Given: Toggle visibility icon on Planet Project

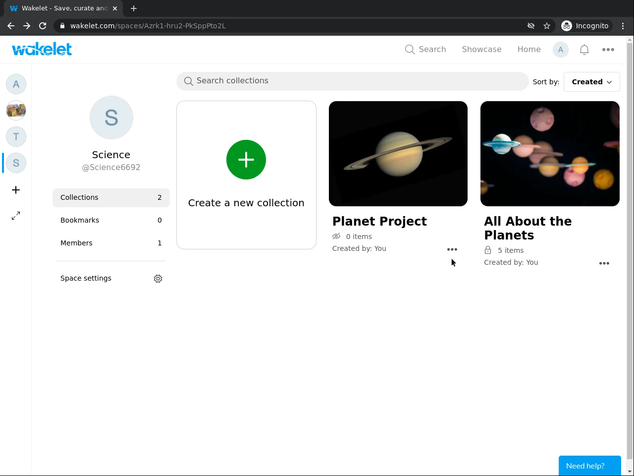Looking at the screenshot, I should pyautogui.click(x=336, y=237).
